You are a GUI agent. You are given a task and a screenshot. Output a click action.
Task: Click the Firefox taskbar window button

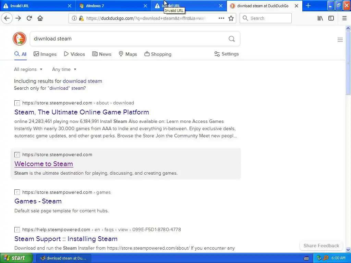click(x=63, y=258)
